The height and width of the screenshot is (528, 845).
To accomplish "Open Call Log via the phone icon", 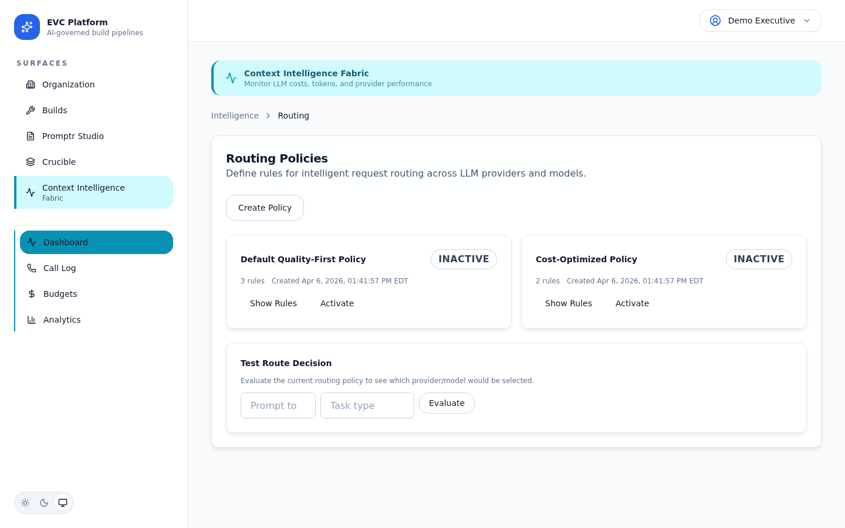I will [32, 268].
